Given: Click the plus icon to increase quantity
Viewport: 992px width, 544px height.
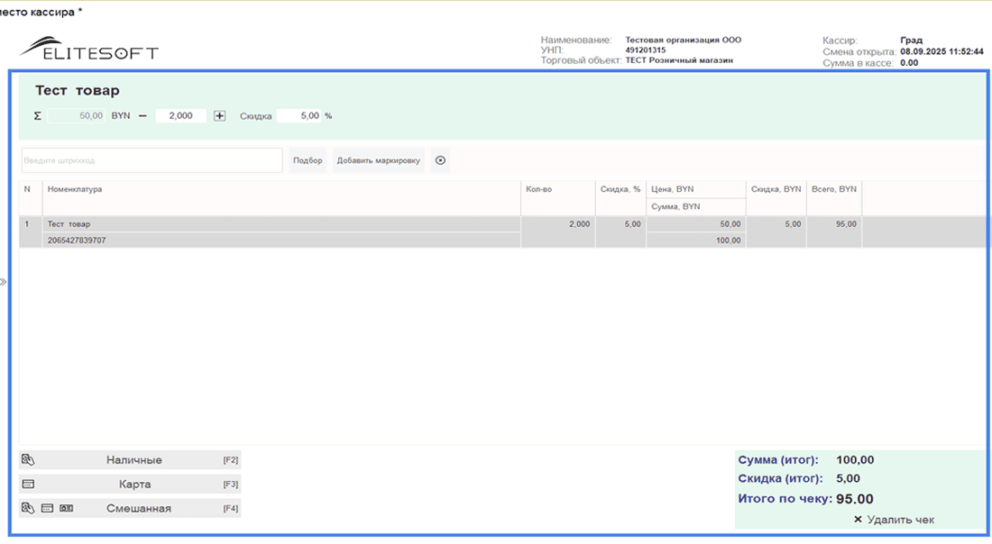Looking at the screenshot, I should 219,116.
